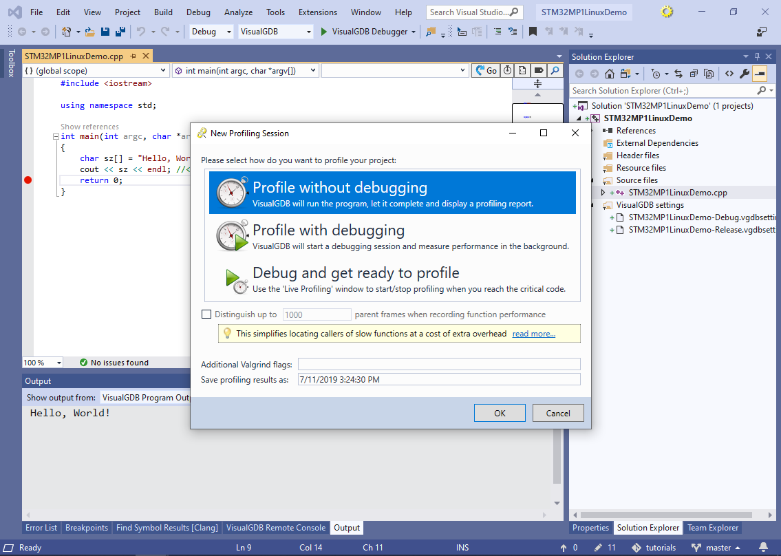Select the Profile without debugging option
This screenshot has height=556, width=781.
(x=392, y=193)
